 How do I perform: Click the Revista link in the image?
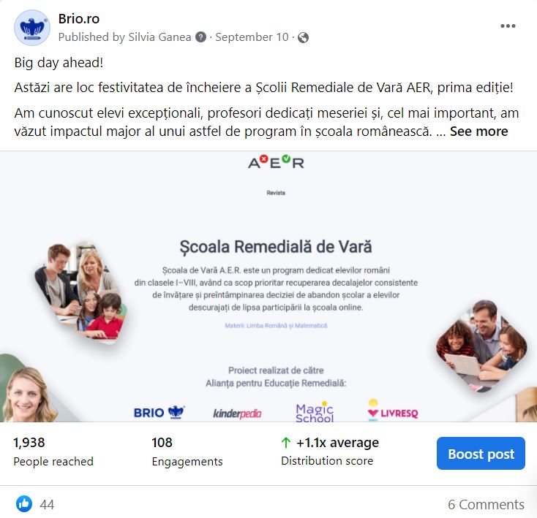[x=276, y=193]
